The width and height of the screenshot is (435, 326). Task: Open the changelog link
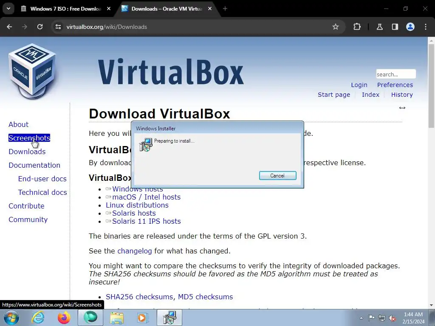[135, 251]
